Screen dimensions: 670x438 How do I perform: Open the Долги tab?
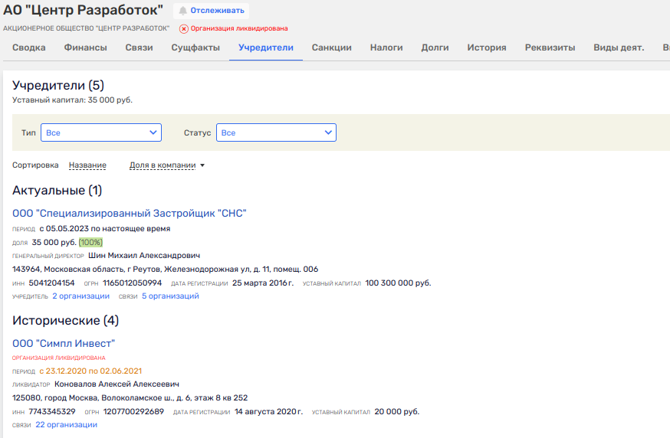point(435,47)
